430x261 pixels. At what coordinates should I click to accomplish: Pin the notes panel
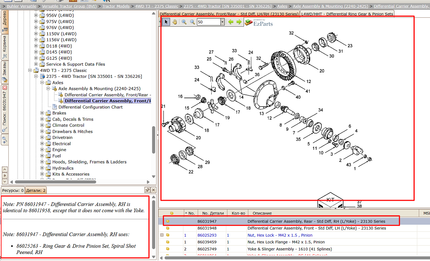click(x=147, y=190)
